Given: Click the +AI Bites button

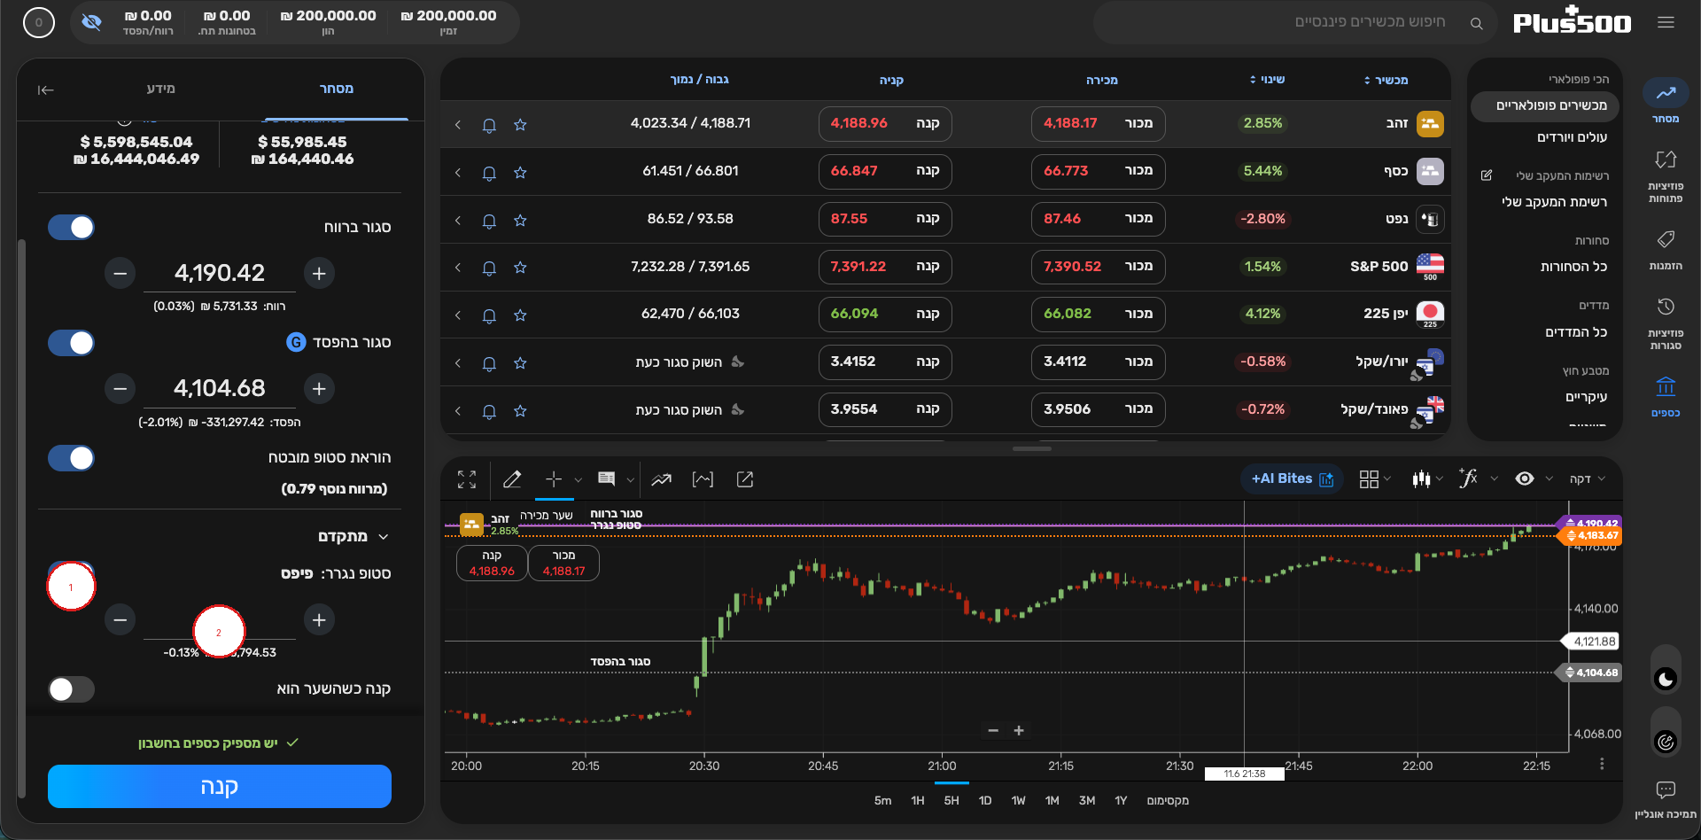Looking at the screenshot, I should click(x=1292, y=478).
